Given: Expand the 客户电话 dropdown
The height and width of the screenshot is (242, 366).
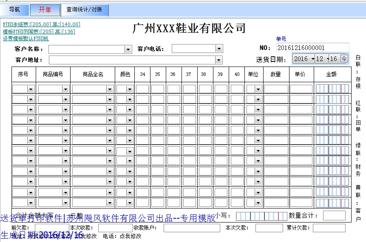Looking at the screenshot, I should point(219,49).
